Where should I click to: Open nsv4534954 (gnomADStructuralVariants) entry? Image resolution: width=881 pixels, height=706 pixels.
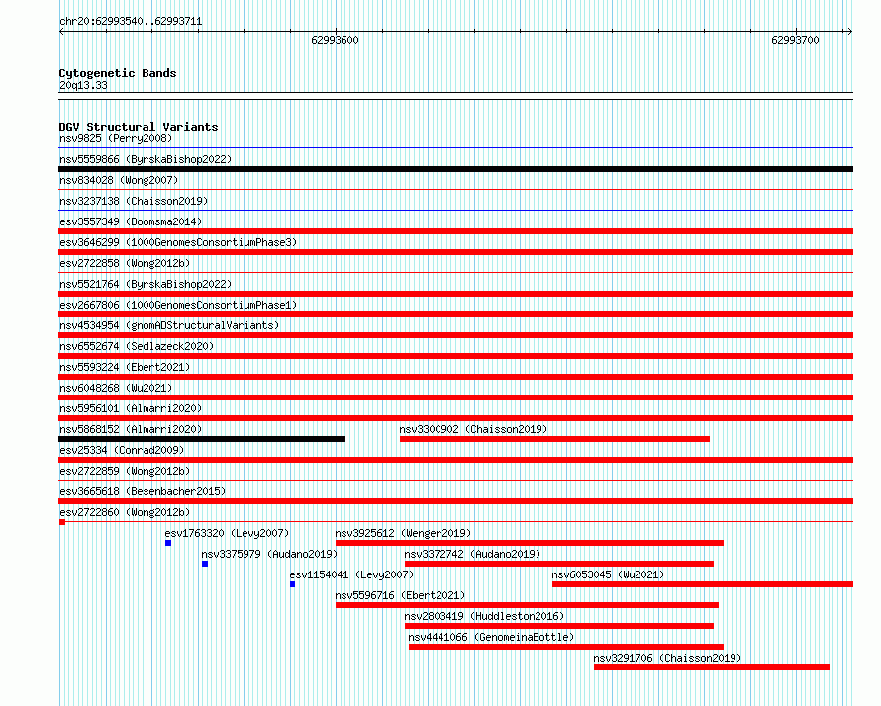[169, 325]
